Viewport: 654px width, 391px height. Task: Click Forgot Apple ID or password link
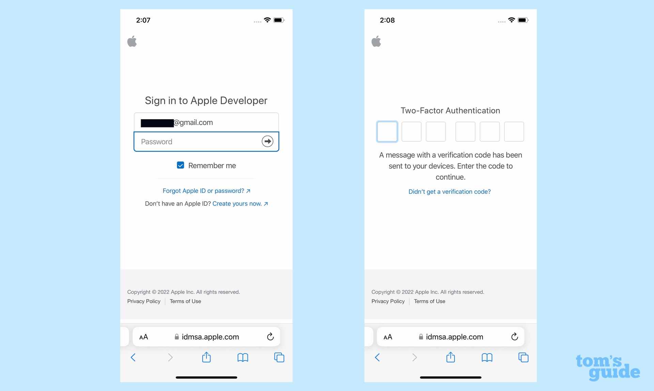pyautogui.click(x=206, y=190)
